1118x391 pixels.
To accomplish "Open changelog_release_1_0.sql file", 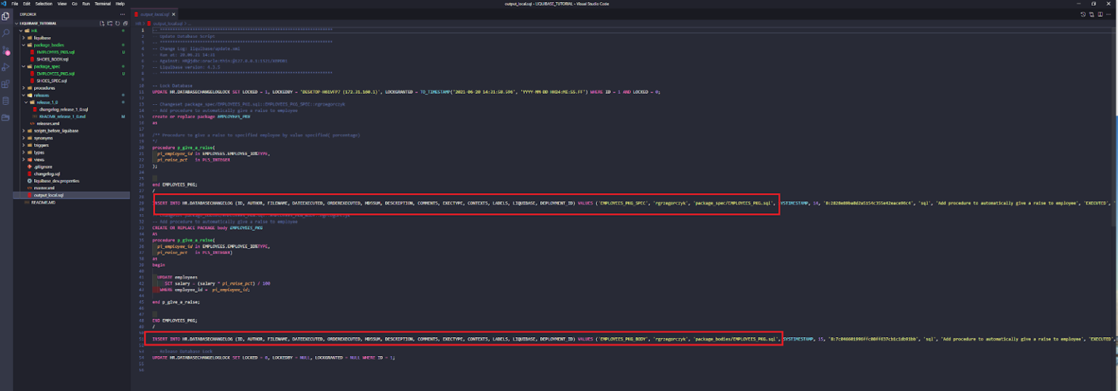I will (x=71, y=109).
